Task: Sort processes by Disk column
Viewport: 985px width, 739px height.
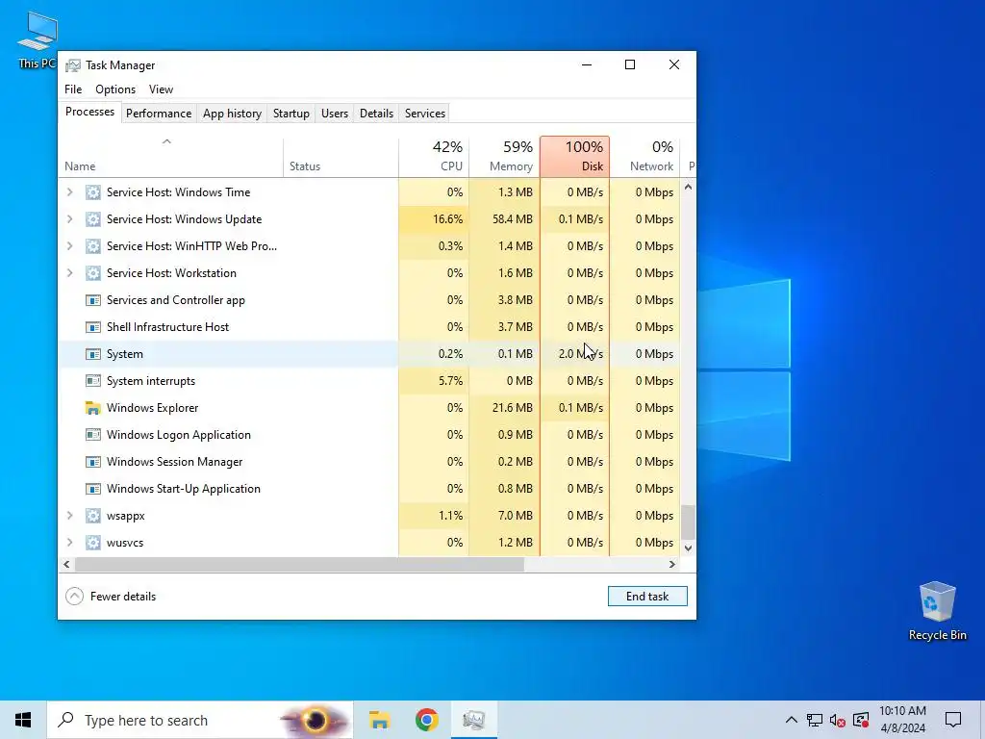Action: [x=575, y=157]
